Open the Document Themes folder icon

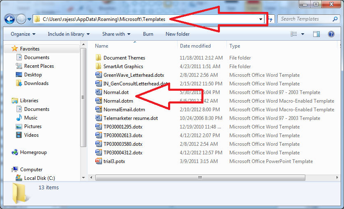[98, 58]
